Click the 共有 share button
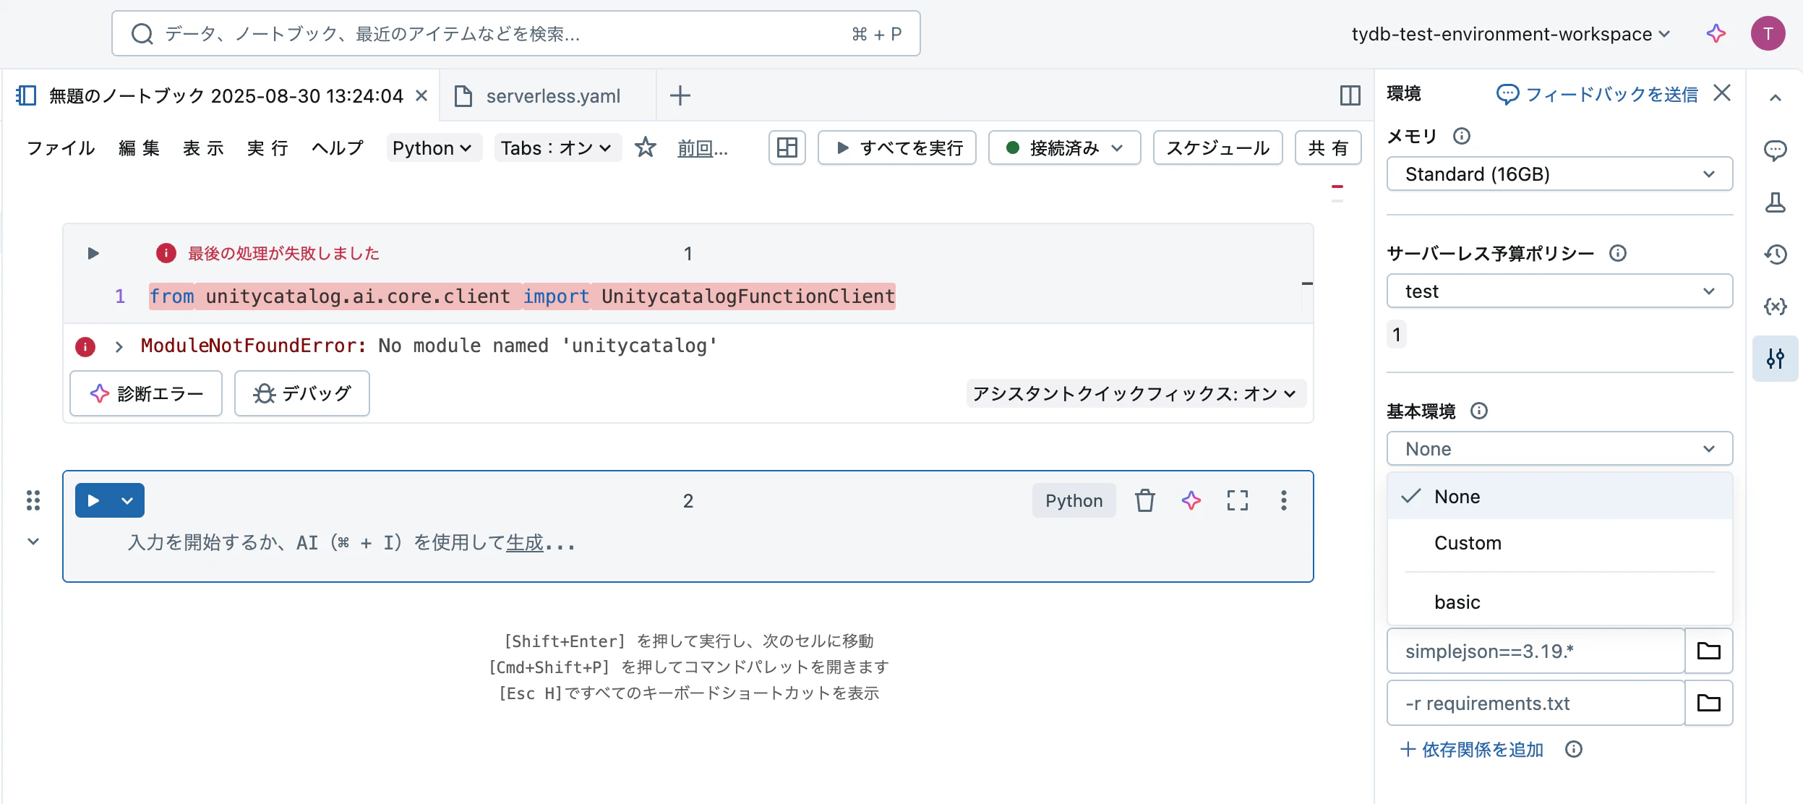The height and width of the screenshot is (804, 1803). tap(1328, 147)
